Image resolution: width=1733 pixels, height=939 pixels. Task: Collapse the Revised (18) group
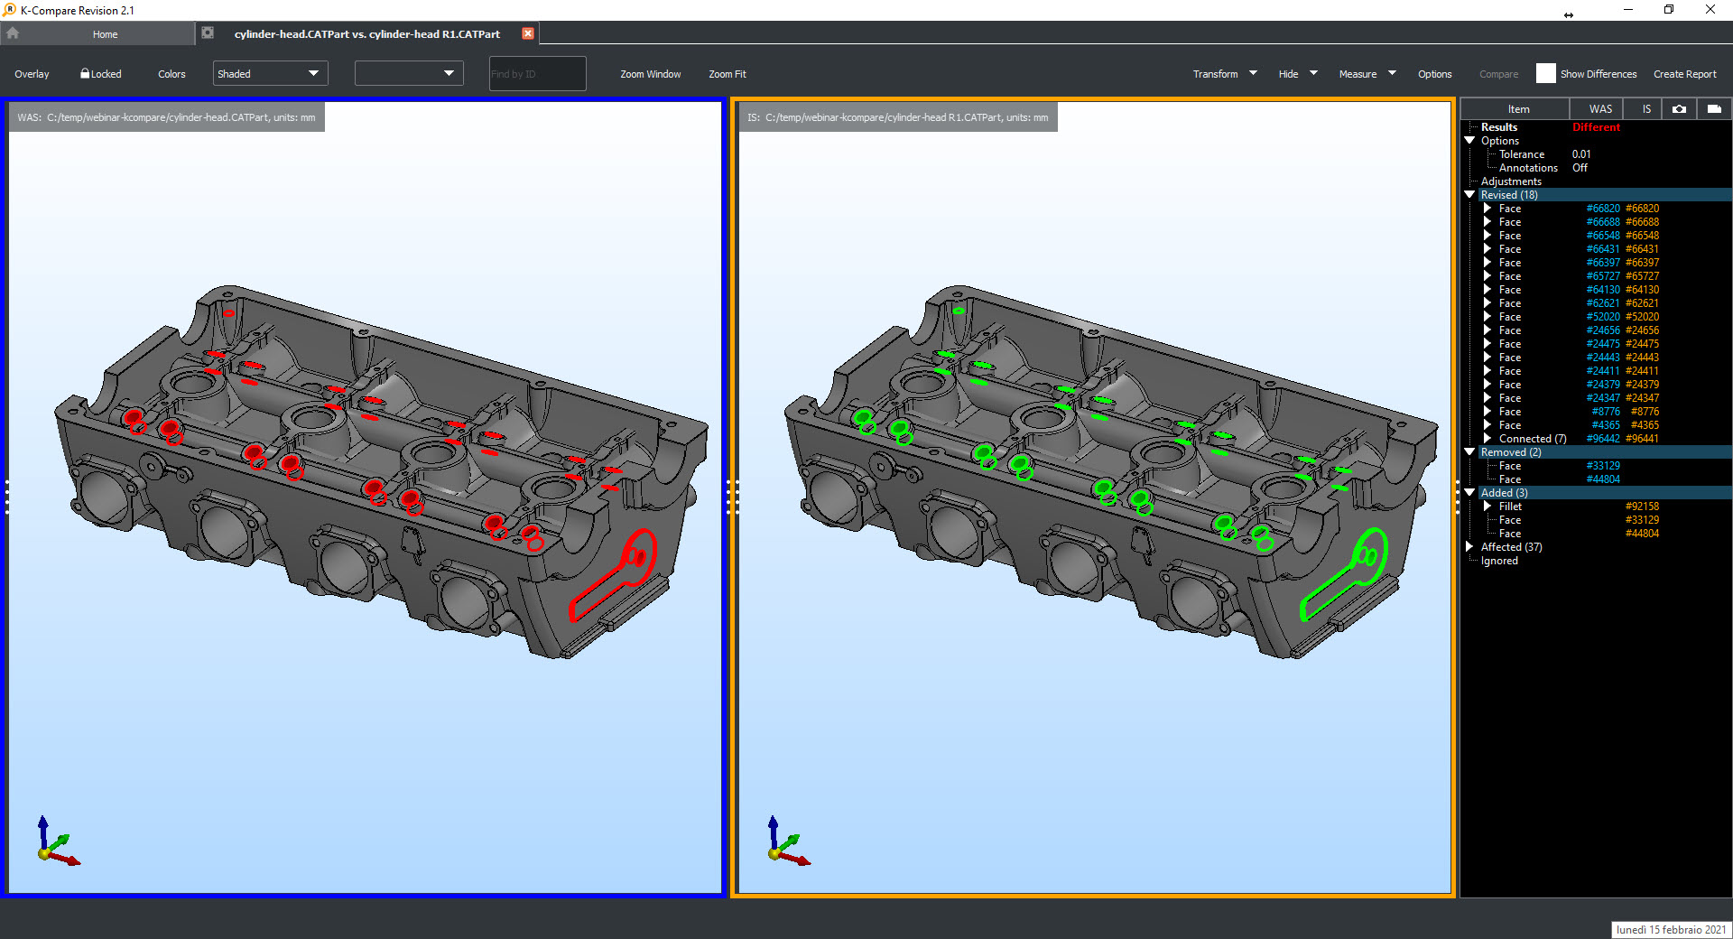click(1469, 195)
